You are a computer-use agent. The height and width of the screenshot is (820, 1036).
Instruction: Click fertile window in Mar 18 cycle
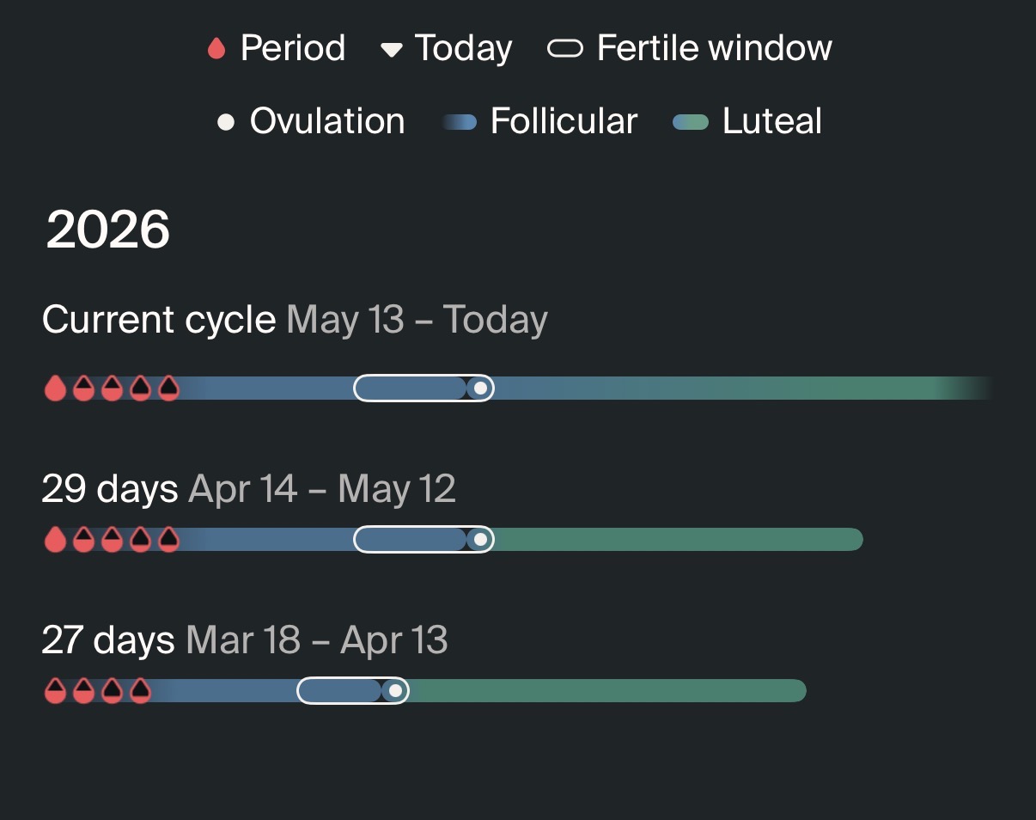tap(353, 691)
